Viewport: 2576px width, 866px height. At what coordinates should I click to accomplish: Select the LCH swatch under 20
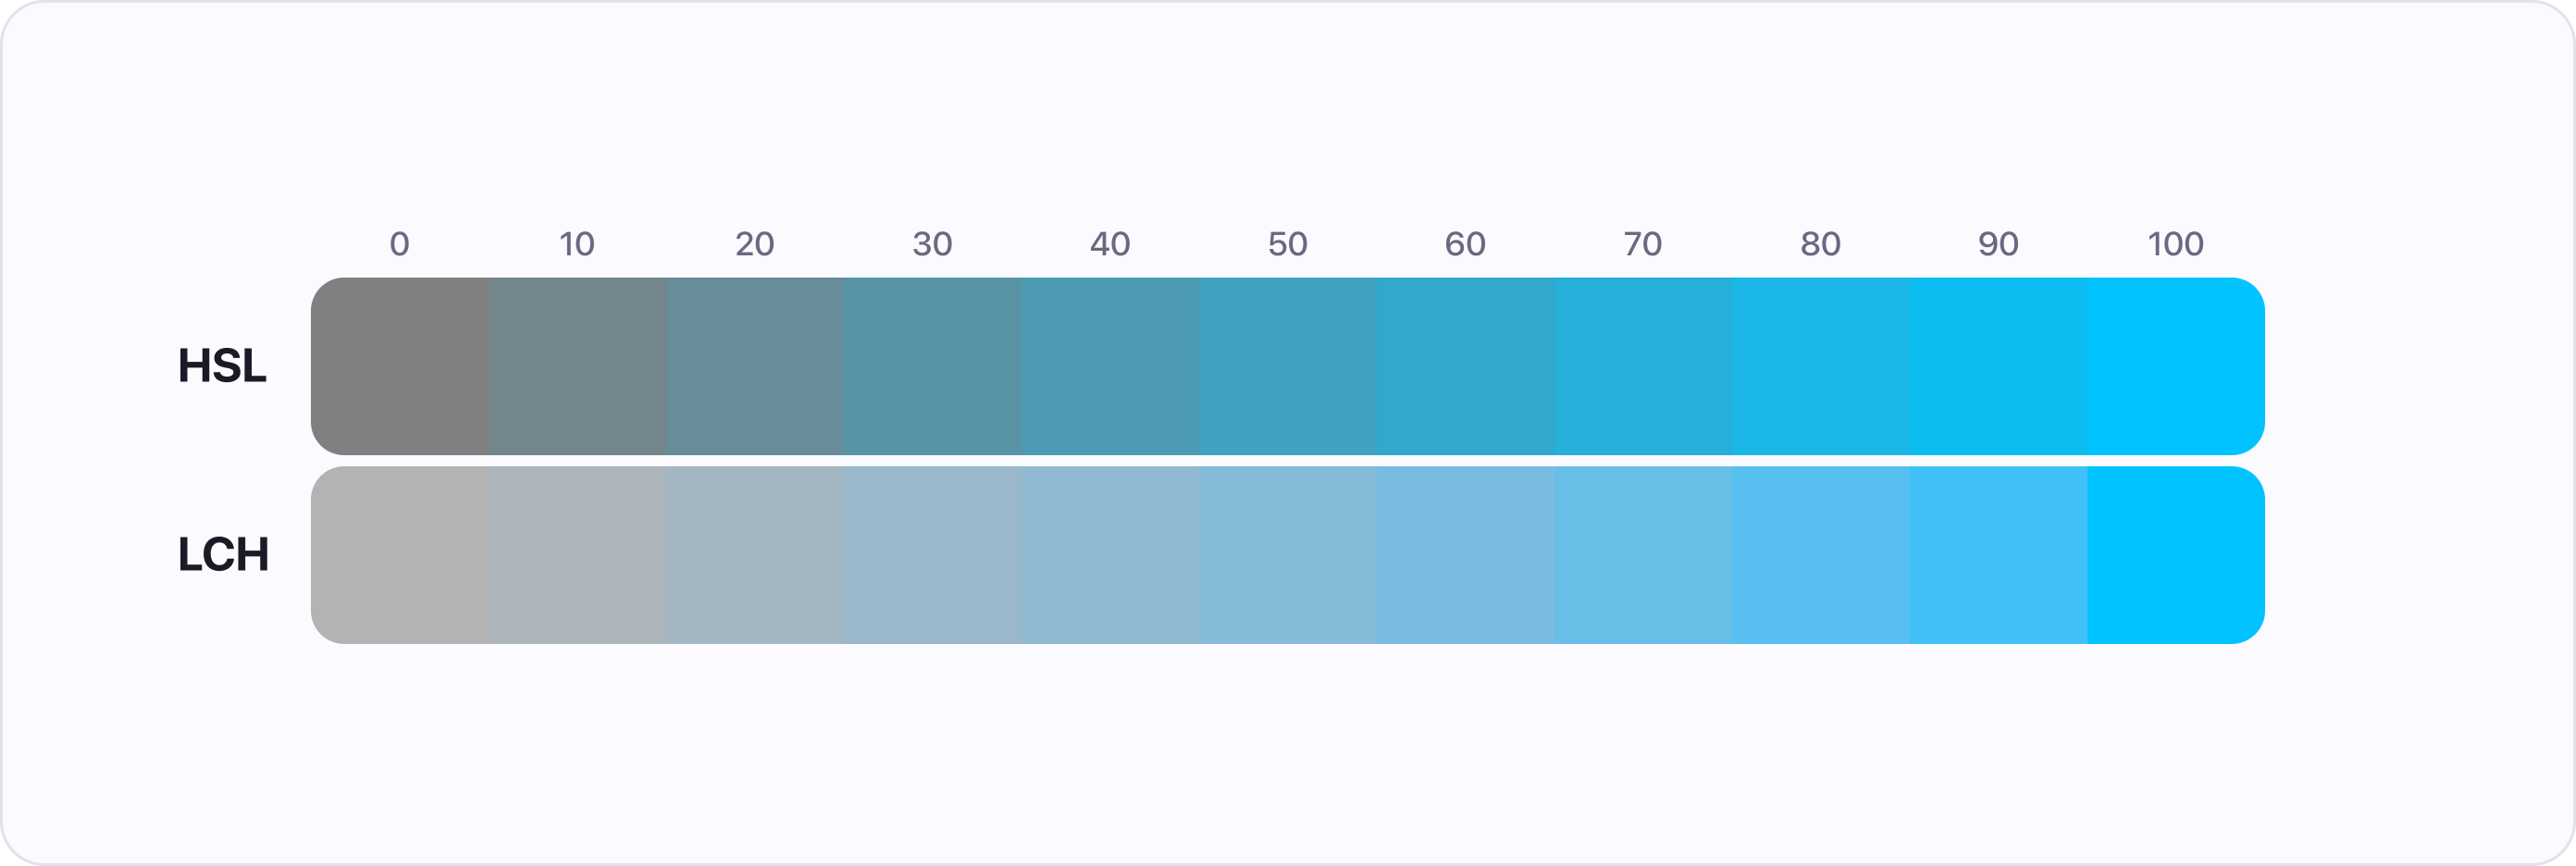[754, 555]
